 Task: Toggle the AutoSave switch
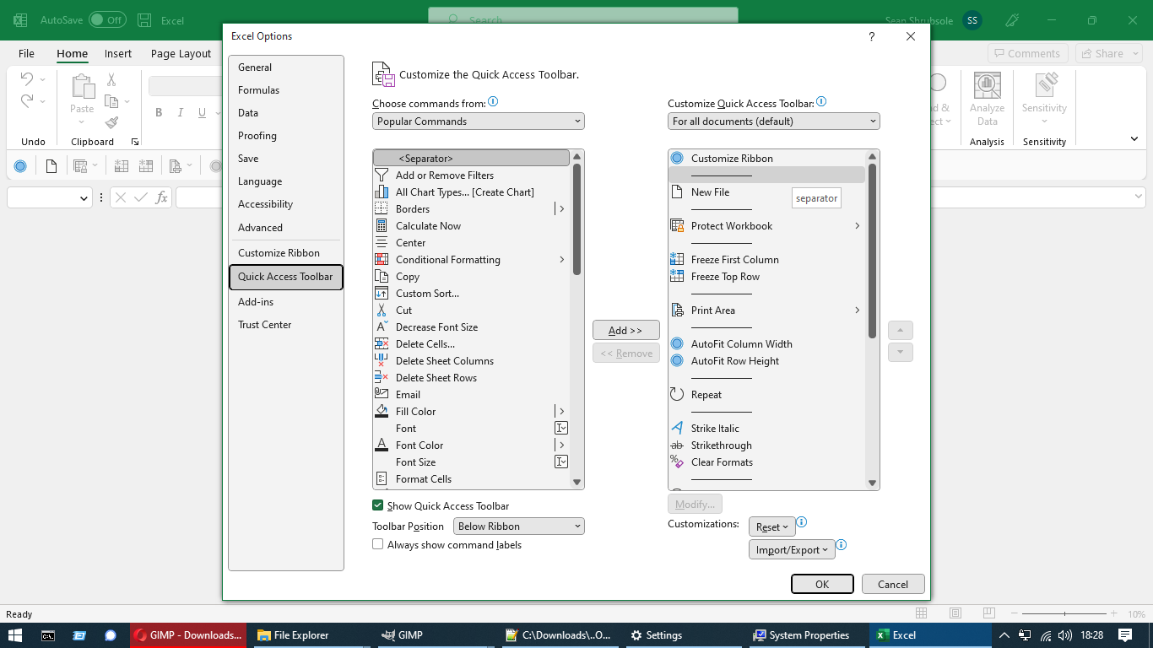pos(107,20)
